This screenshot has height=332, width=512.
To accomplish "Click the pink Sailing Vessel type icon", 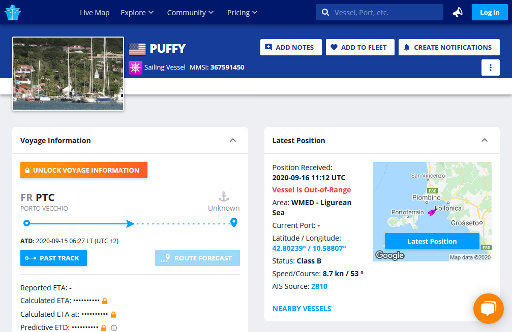I will (135, 68).
